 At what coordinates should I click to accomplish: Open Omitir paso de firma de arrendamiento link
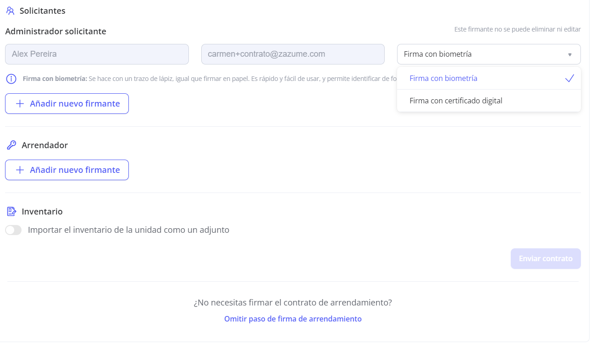pyautogui.click(x=293, y=319)
